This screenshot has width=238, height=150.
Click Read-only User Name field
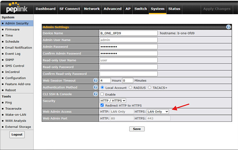(129, 60)
